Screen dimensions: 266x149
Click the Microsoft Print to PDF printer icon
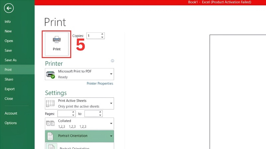(x=51, y=75)
